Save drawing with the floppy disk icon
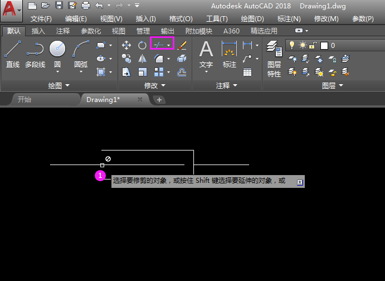385x281 pixels. [59, 6]
